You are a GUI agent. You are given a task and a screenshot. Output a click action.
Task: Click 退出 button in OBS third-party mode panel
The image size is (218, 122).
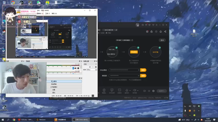pyautogui.click(x=162, y=40)
